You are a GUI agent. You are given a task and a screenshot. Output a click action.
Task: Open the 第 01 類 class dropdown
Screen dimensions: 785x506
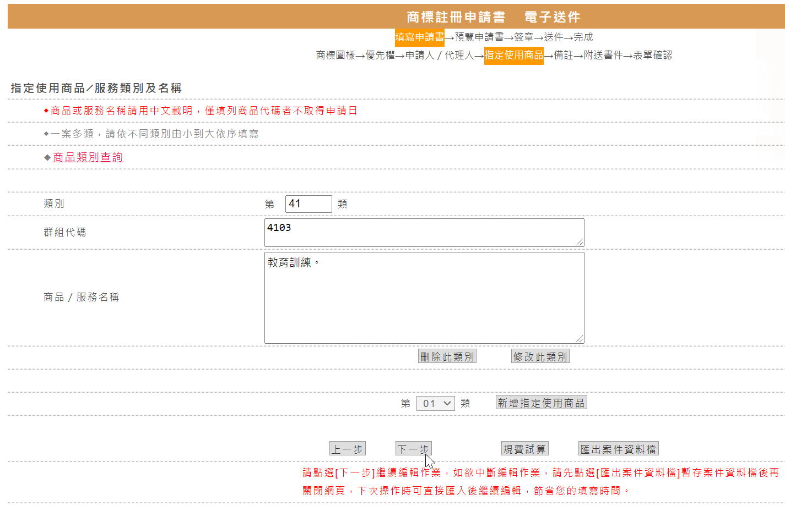pyautogui.click(x=435, y=403)
